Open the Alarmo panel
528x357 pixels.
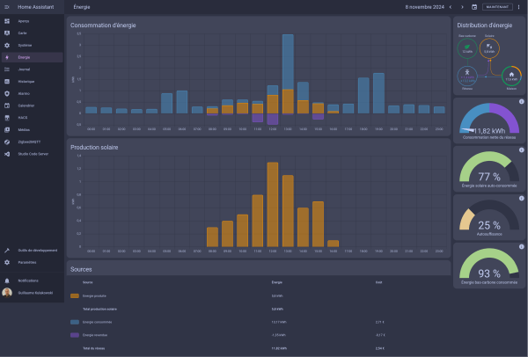(23, 92)
